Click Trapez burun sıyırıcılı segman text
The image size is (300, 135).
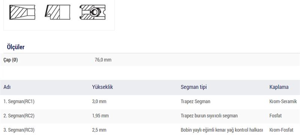[x=209, y=116]
